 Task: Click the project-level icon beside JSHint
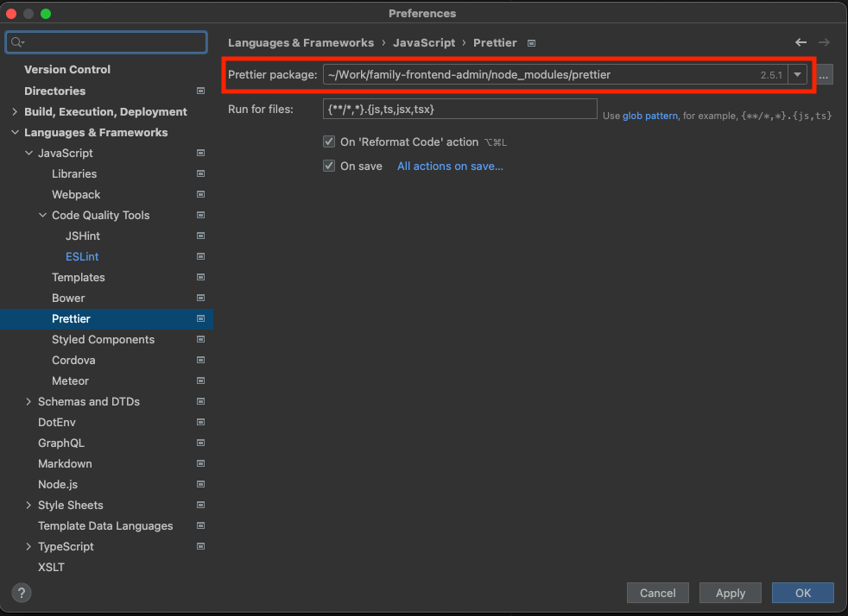pos(200,236)
